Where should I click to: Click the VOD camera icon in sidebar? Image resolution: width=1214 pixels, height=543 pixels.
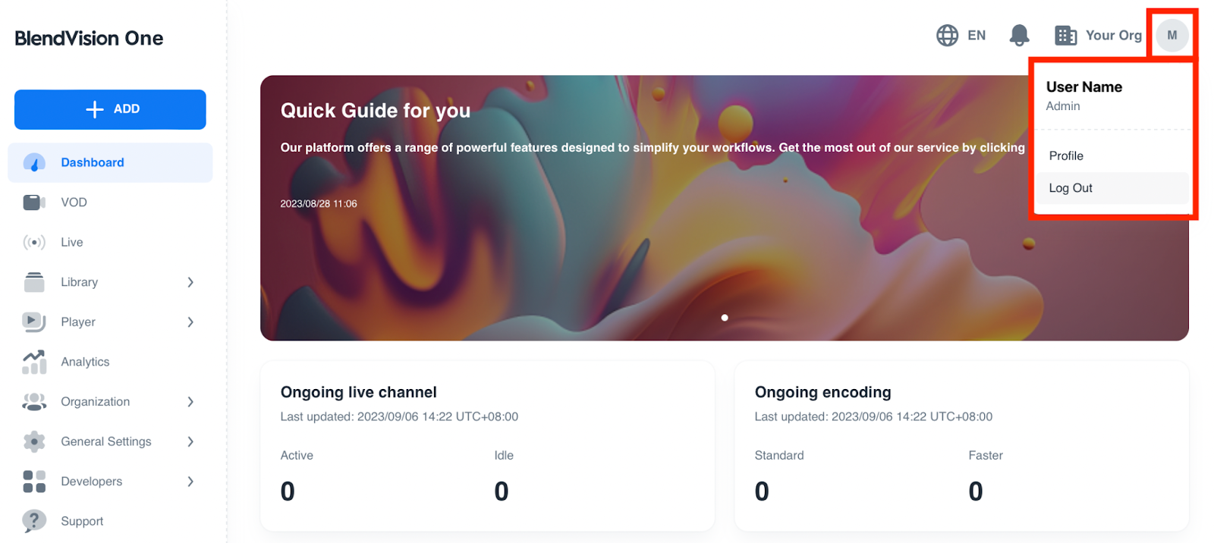34,202
